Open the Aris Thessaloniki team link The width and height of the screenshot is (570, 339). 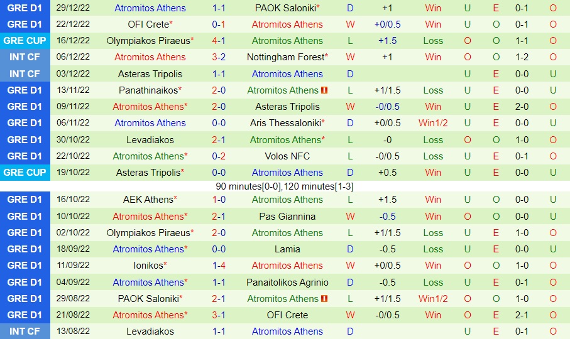pos(286,123)
